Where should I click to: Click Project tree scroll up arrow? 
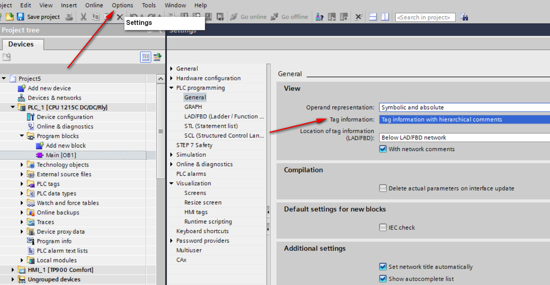coord(161,79)
